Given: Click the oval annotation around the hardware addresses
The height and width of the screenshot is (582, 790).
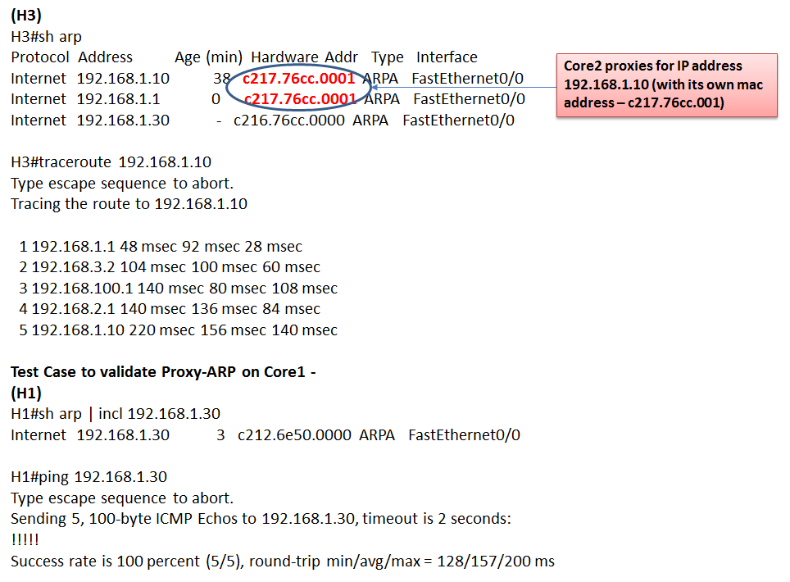Looking at the screenshot, I should coord(300,89).
